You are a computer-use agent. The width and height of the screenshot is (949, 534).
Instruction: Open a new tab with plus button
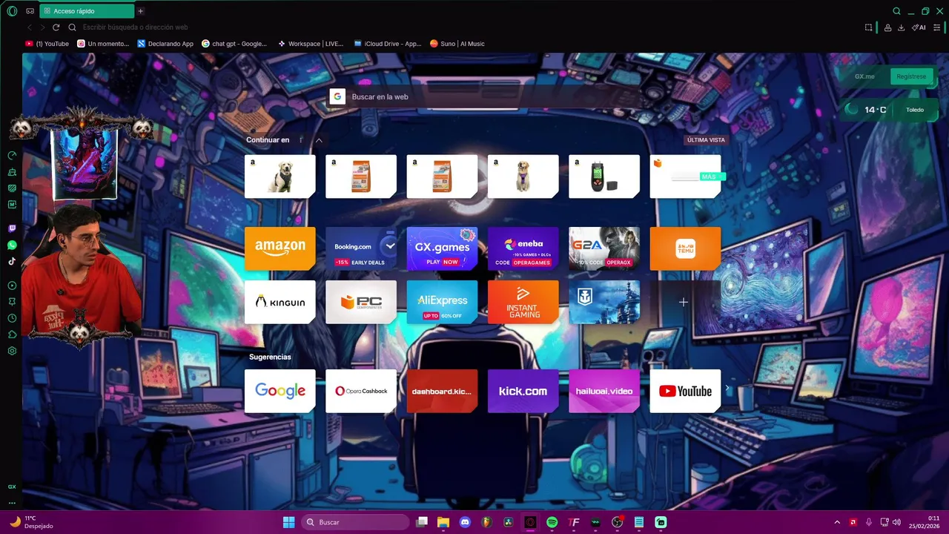tap(140, 11)
